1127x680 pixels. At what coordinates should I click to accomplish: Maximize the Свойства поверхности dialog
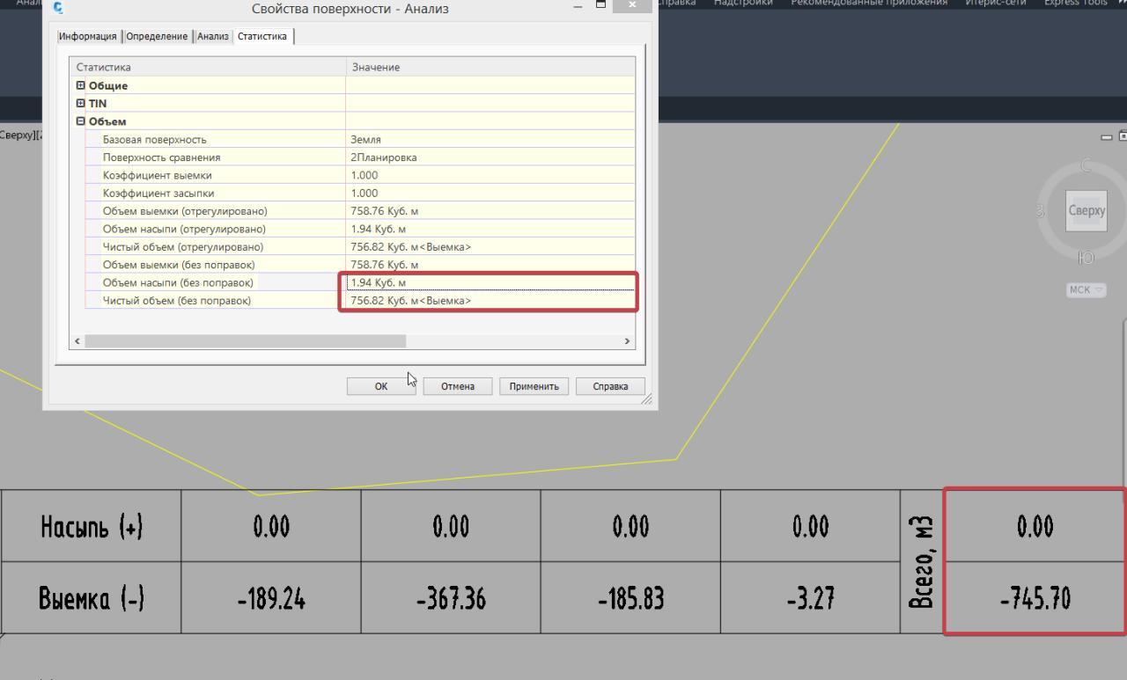(x=601, y=6)
